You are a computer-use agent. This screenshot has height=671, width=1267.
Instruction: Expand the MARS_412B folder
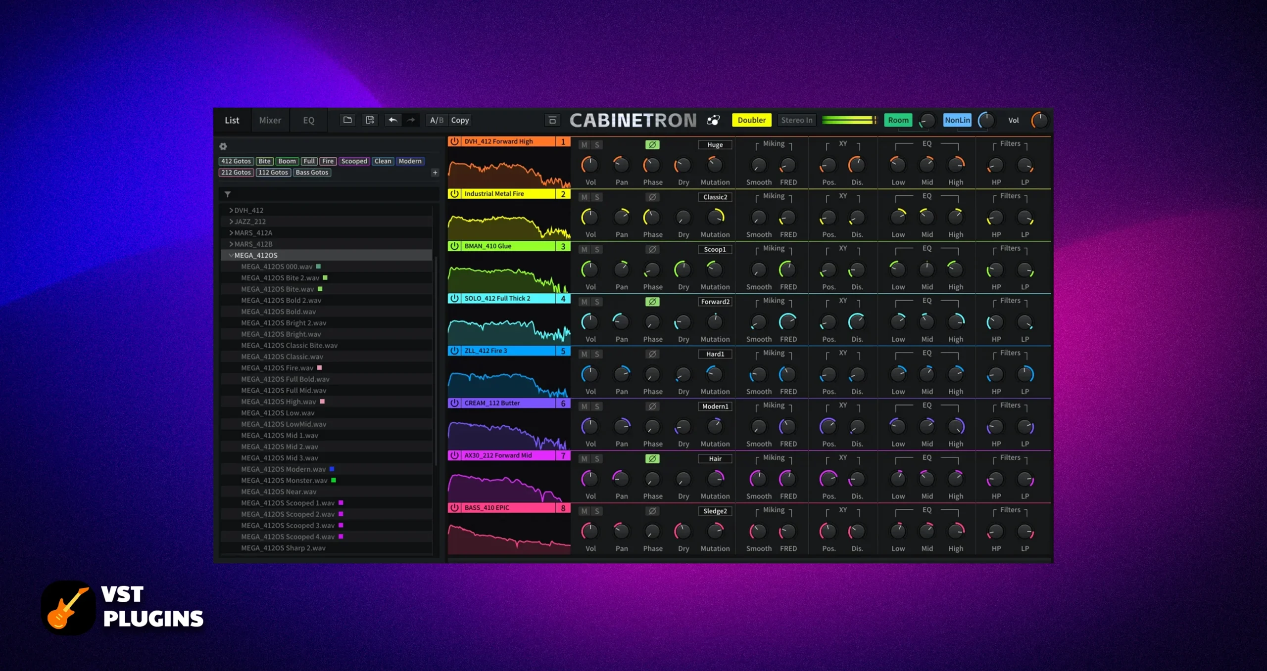click(x=231, y=244)
